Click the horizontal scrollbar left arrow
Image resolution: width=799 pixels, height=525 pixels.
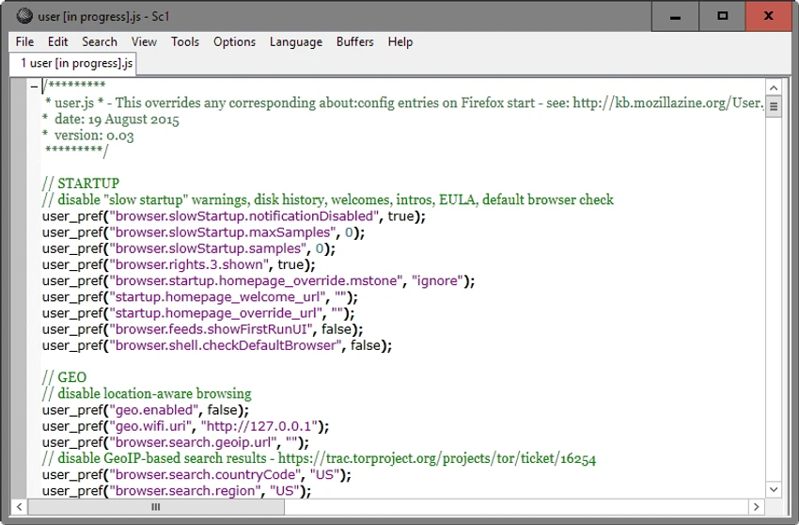[19, 506]
